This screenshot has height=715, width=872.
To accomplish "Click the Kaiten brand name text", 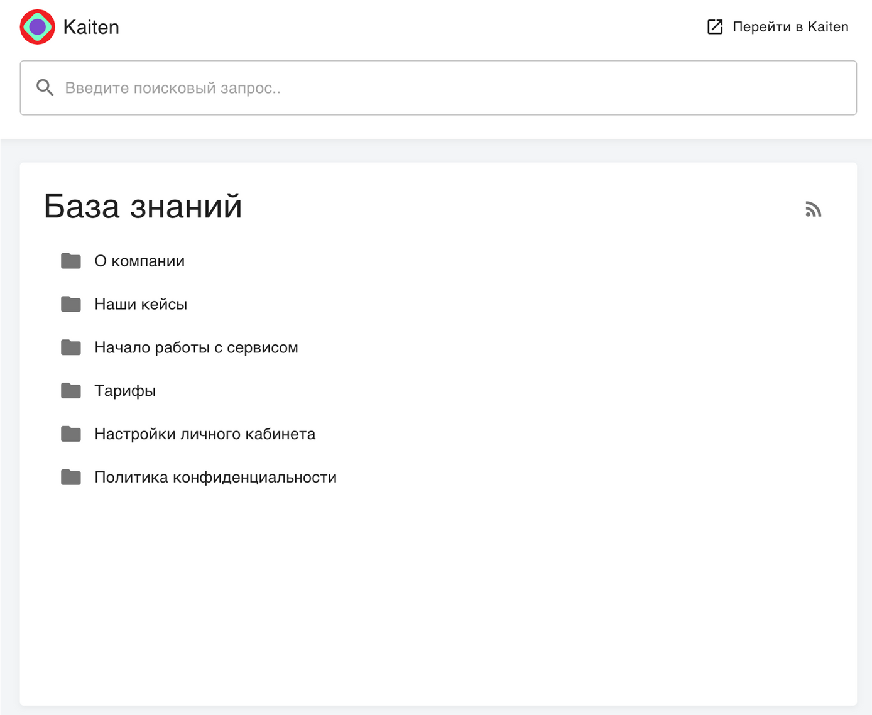I will (91, 27).
